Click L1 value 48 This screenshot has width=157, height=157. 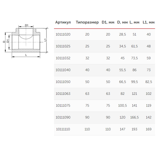[149, 46]
